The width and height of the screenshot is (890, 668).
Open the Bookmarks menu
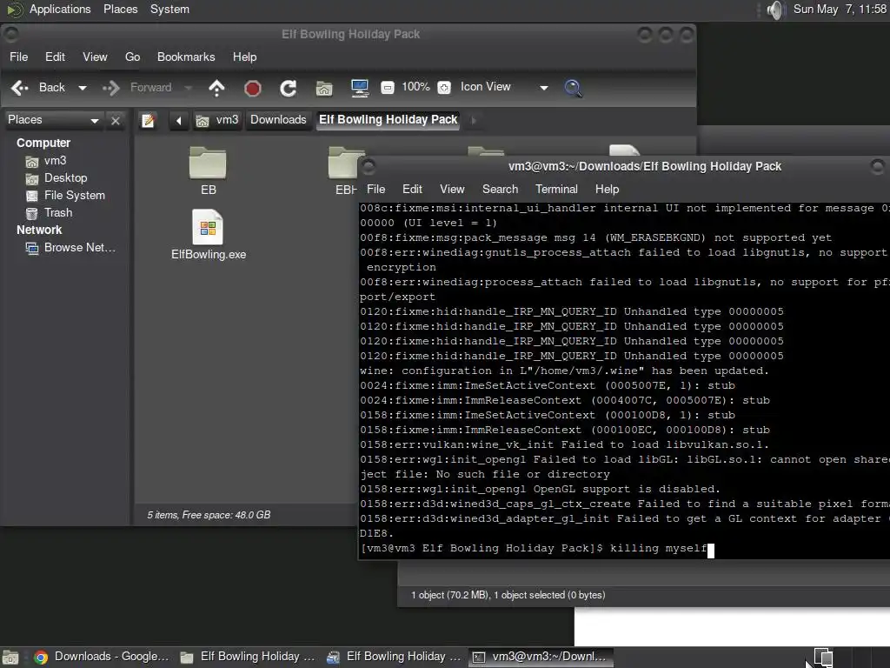186,57
